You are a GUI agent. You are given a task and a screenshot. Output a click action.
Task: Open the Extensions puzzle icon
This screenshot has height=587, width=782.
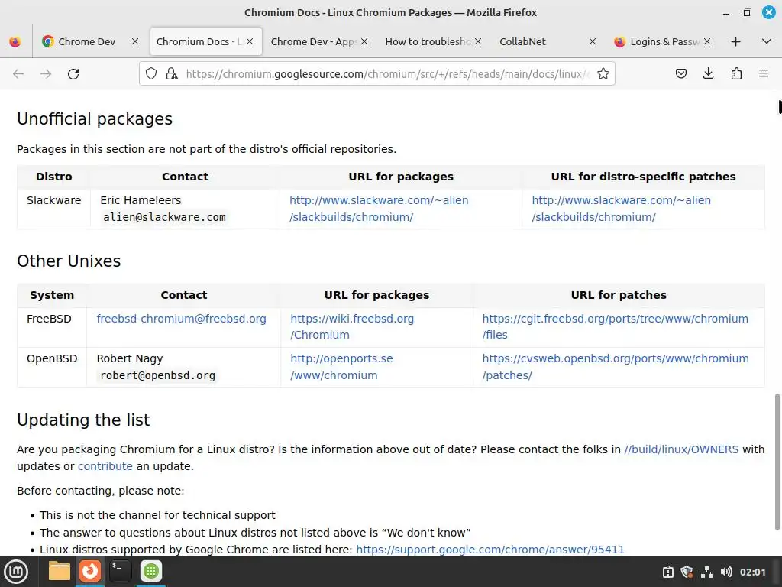[736, 74]
